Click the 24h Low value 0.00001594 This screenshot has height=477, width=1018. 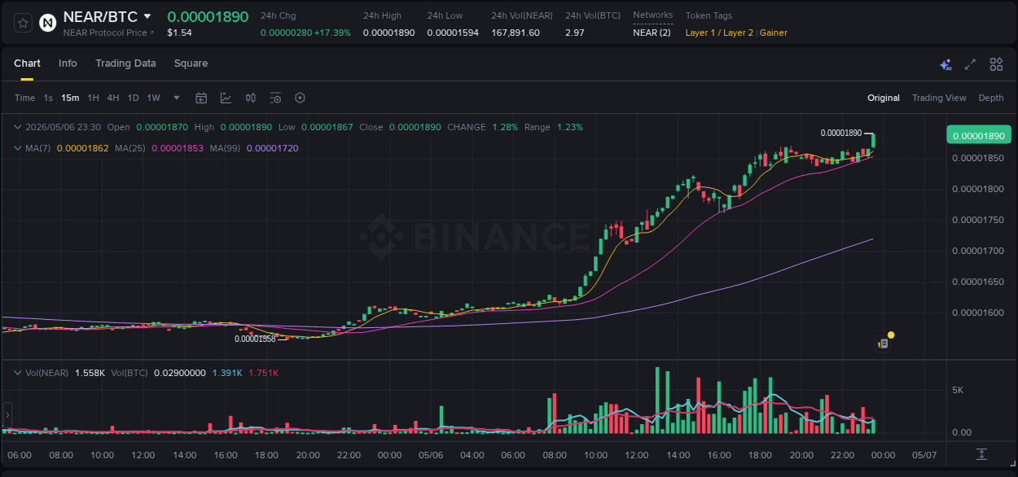[x=453, y=33]
